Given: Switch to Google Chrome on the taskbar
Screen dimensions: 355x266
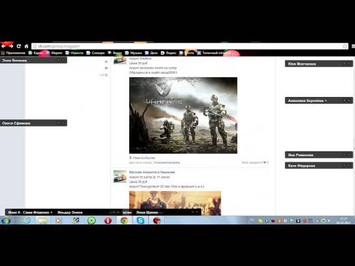Looking at the screenshot, I should [x=124, y=221].
